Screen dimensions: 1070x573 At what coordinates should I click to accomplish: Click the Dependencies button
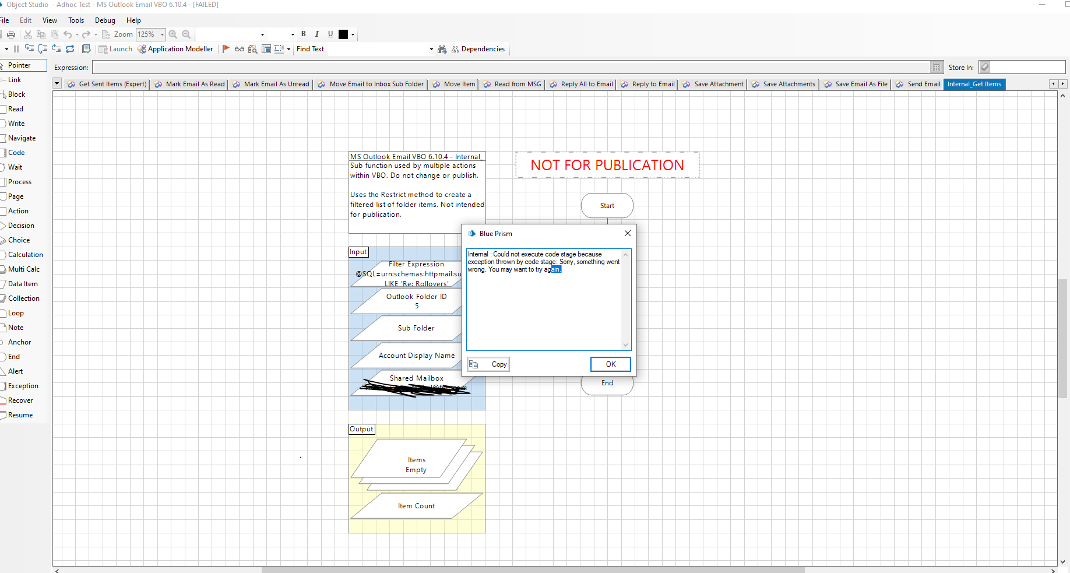pos(478,49)
